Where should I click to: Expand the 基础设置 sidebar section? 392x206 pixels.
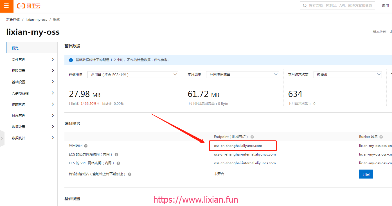click(x=31, y=82)
